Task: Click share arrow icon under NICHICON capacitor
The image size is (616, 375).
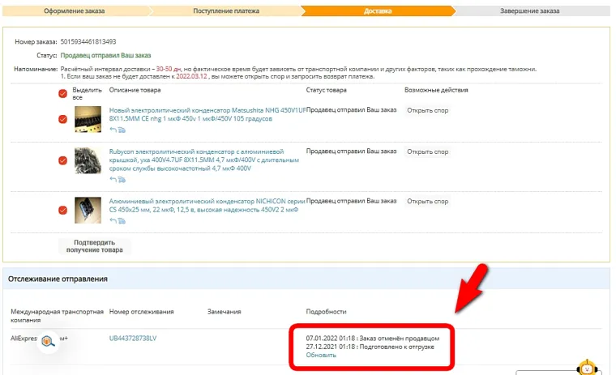Action: click(113, 220)
